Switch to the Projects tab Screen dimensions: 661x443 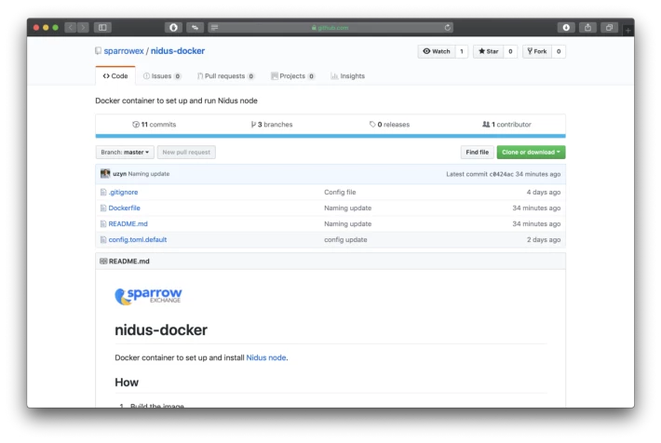click(293, 76)
